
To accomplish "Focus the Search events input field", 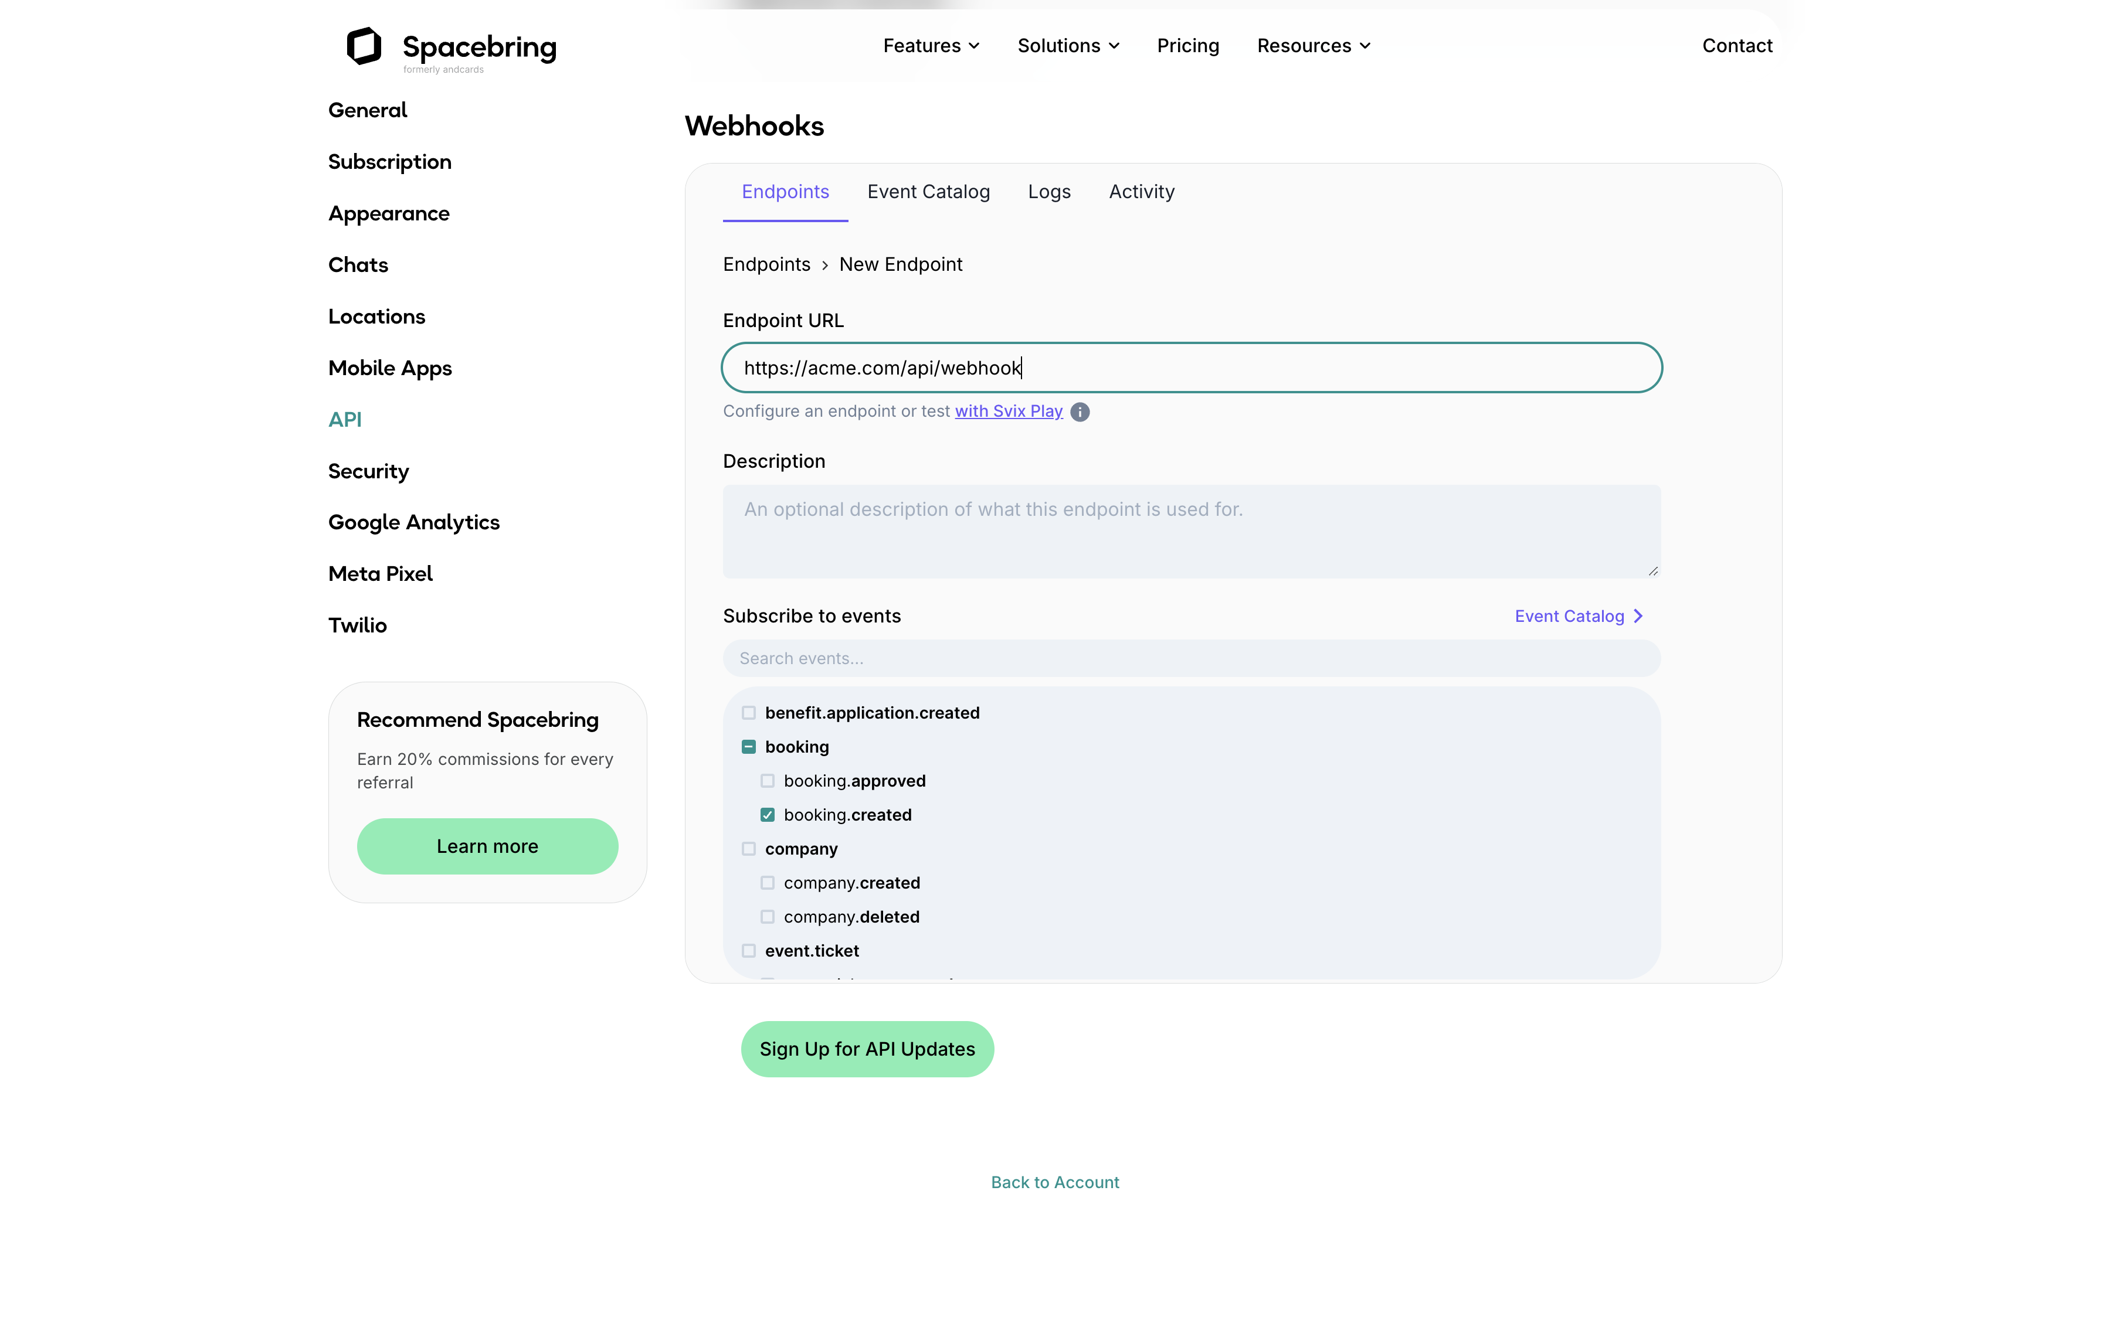I will [1190, 659].
